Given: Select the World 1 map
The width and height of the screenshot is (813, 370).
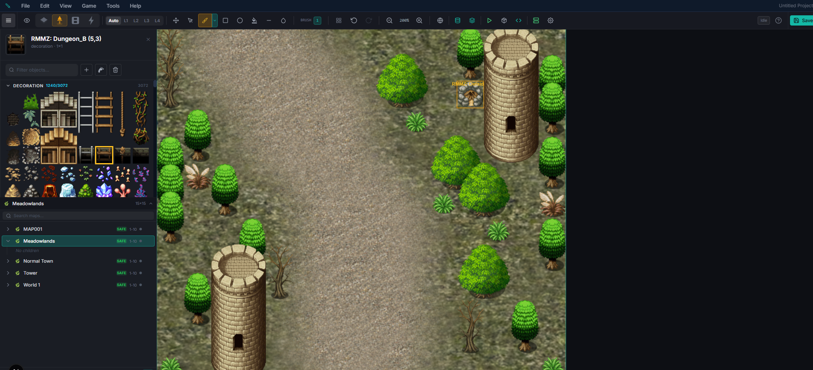Looking at the screenshot, I should 78,285.
